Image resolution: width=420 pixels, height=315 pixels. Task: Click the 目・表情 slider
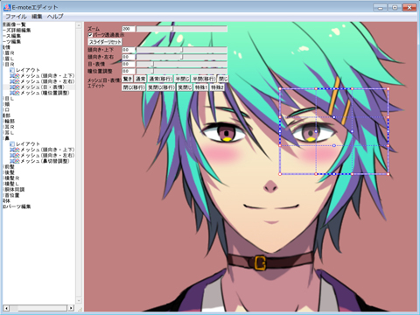(182, 64)
